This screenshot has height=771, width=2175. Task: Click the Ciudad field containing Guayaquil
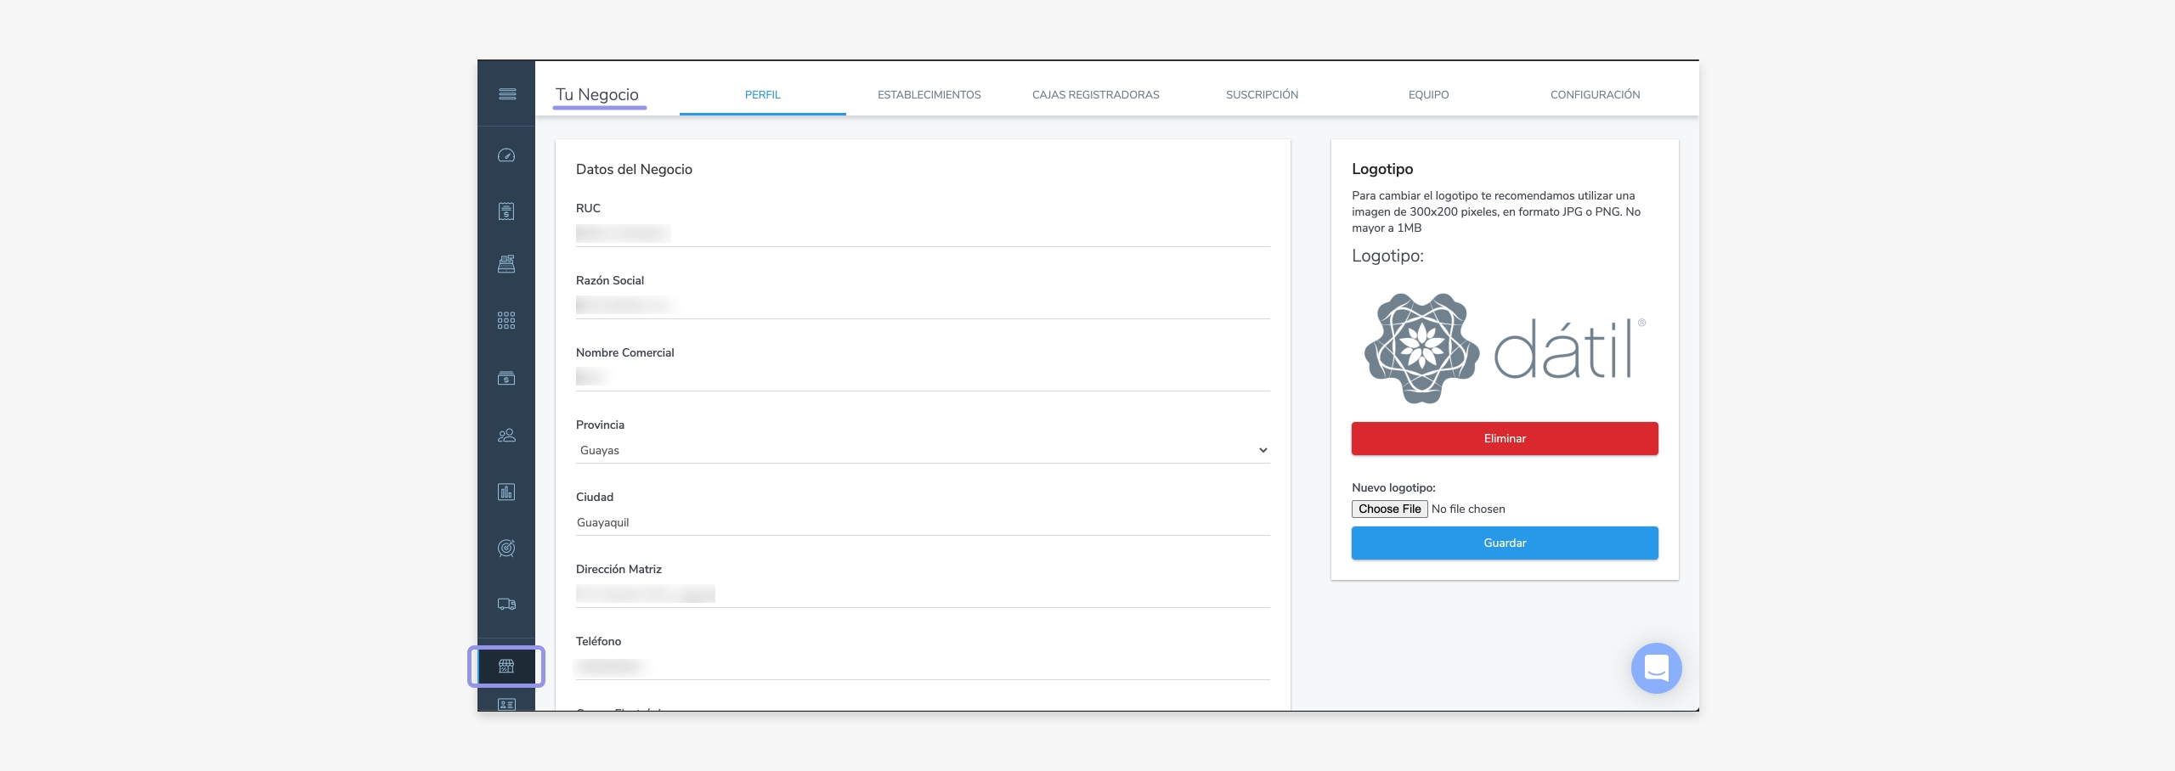click(922, 522)
